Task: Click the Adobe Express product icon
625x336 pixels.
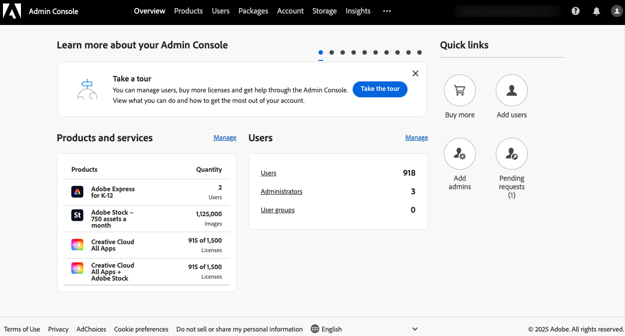Action: pos(77,191)
